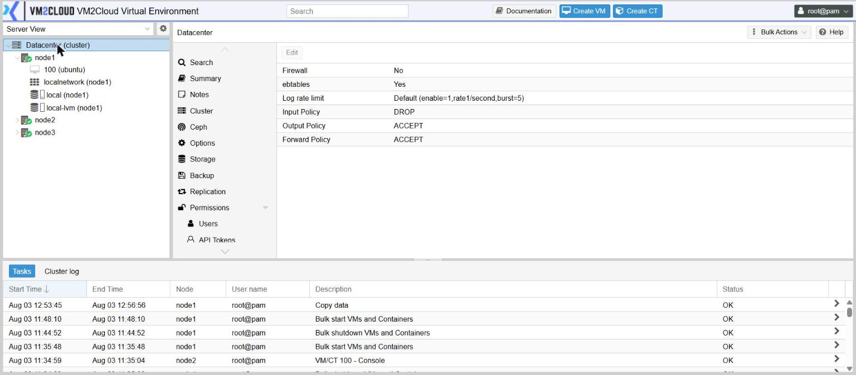This screenshot has width=856, height=375.
Task: Select the node1 server icon in the tree
Action: click(x=26, y=58)
